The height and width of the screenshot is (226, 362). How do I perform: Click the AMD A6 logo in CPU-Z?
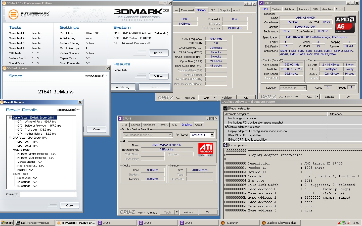point(345,25)
